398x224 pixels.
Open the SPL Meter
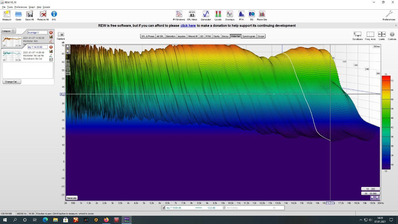coord(192,16)
